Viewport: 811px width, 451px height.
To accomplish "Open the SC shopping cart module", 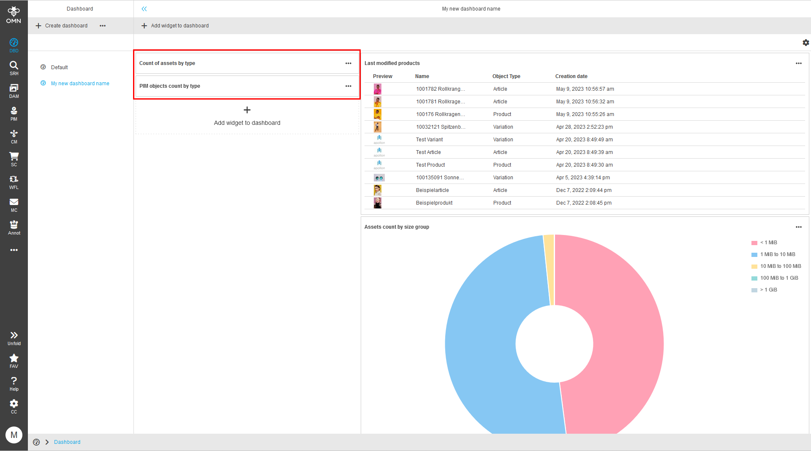I will point(14,159).
